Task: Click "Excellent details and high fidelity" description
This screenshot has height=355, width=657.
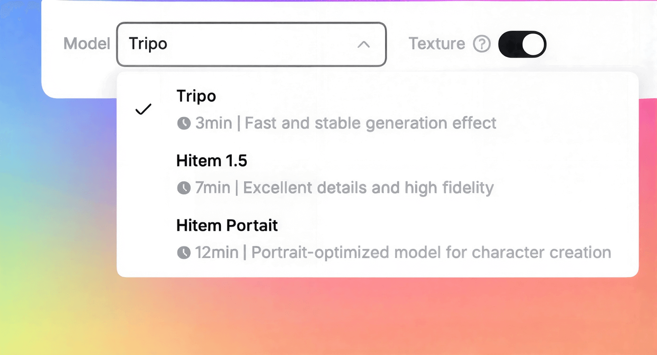Action: (x=368, y=188)
